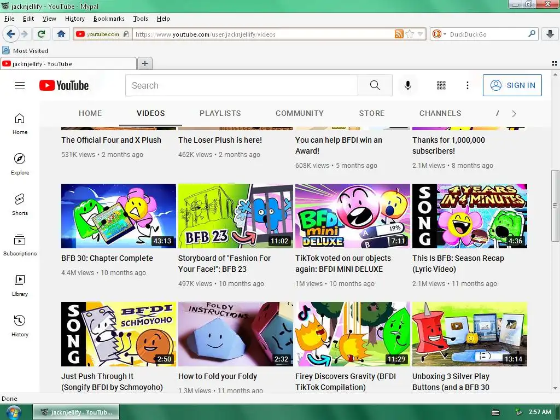
Task: Open the Bookmarks menu
Action: [109, 19]
